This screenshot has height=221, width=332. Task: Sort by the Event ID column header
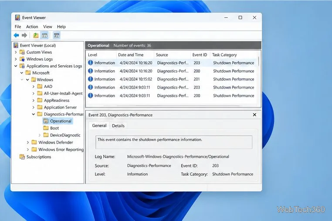tap(200, 55)
